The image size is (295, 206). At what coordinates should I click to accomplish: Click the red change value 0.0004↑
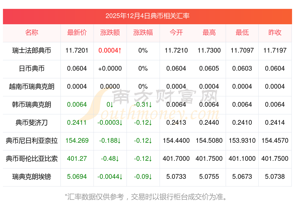110,51
